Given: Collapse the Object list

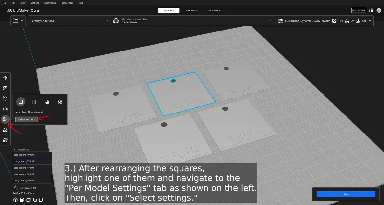Looking at the screenshot, I should click(14, 149).
